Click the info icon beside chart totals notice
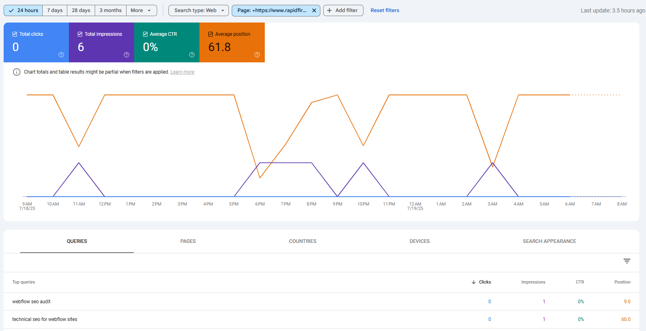The width and height of the screenshot is (646, 331). (17, 72)
